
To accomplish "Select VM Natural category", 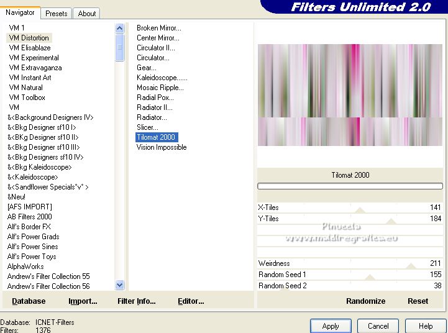I will [x=25, y=88].
